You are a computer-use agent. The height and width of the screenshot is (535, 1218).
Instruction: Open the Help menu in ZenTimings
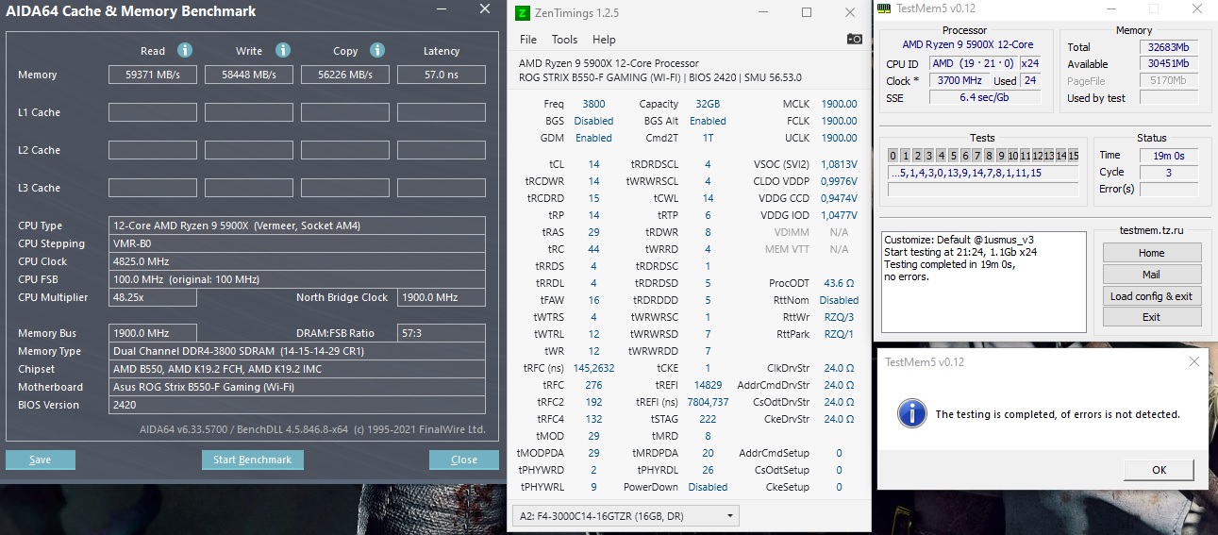pos(604,40)
